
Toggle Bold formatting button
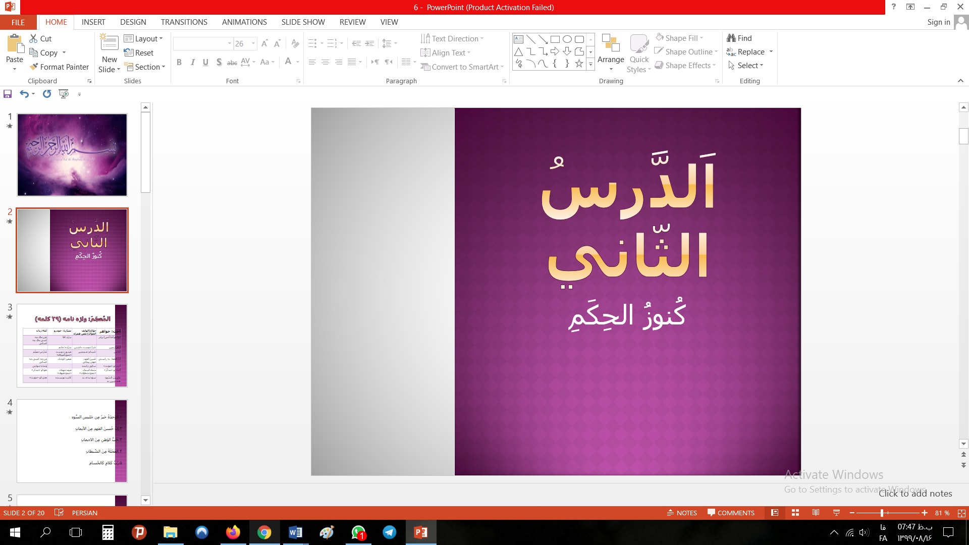[x=179, y=62]
